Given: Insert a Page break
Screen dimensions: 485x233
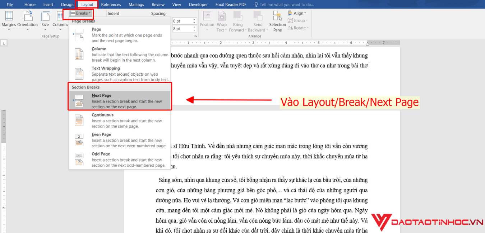Looking at the screenshot, I should (120, 35).
